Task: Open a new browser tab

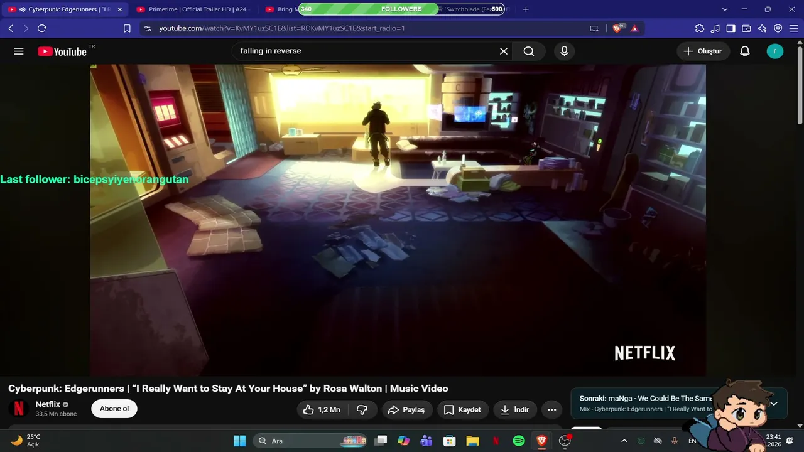Action: pyautogui.click(x=526, y=9)
